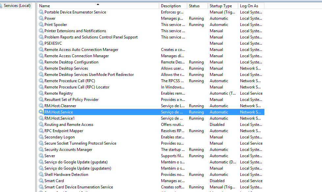Click 'Automatic (T...' startup type of Remote Registry
This screenshot has height=192, width=322.
pyautogui.click(x=223, y=93)
